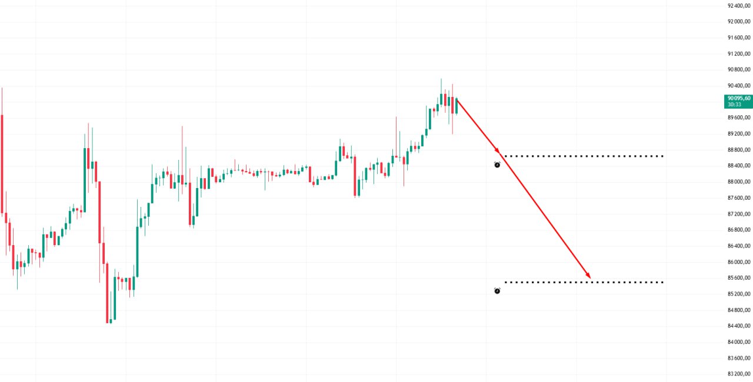Click the 85 600,00 price axis label
Screen dimensions: 753x382
(x=739, y=277)
